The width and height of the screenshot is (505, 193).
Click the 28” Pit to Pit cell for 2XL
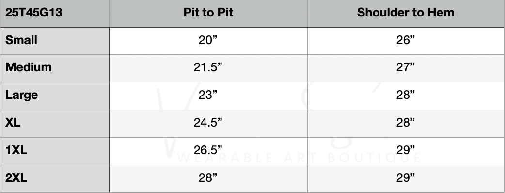pos(208,179)
